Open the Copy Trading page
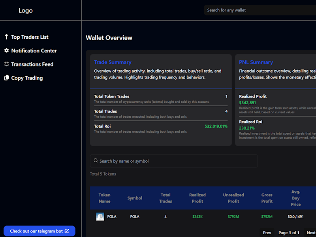 (27, 78)
